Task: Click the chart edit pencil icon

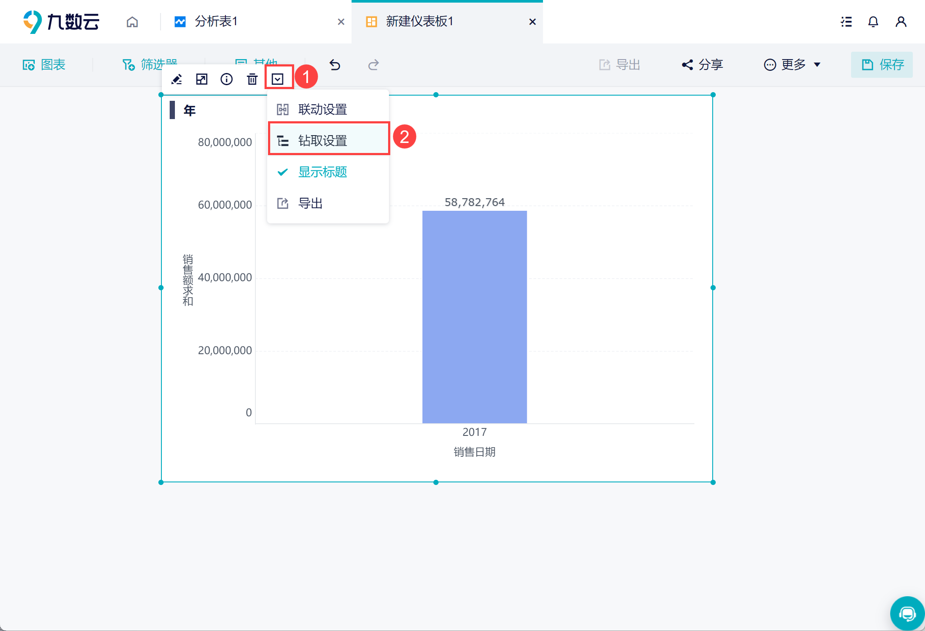Action: (x=177, y=79)
